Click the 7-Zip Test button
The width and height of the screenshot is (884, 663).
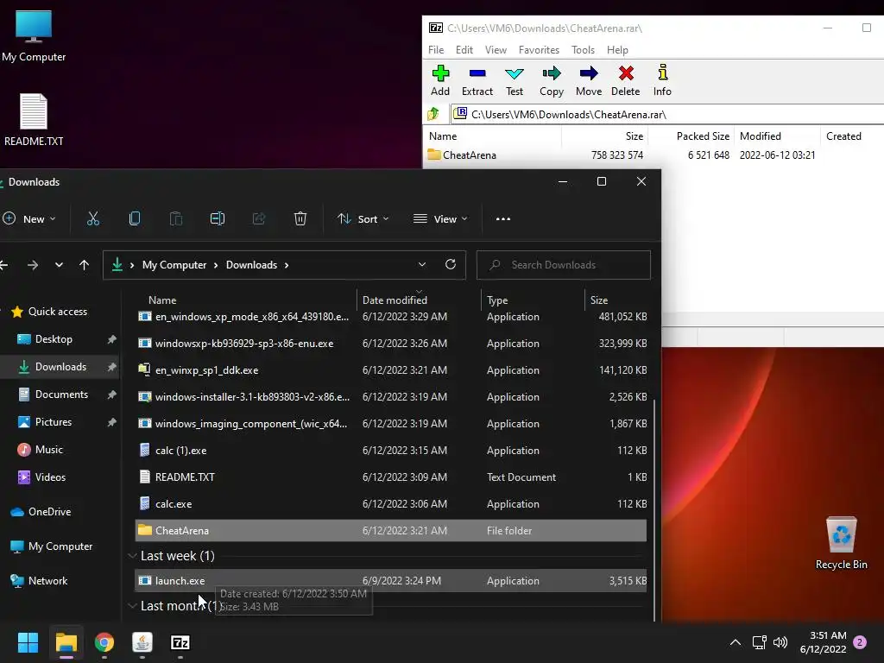pyautogui.click(x=515, y=80)
